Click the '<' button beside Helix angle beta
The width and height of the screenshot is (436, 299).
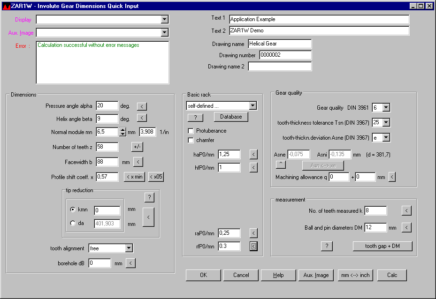142,118
